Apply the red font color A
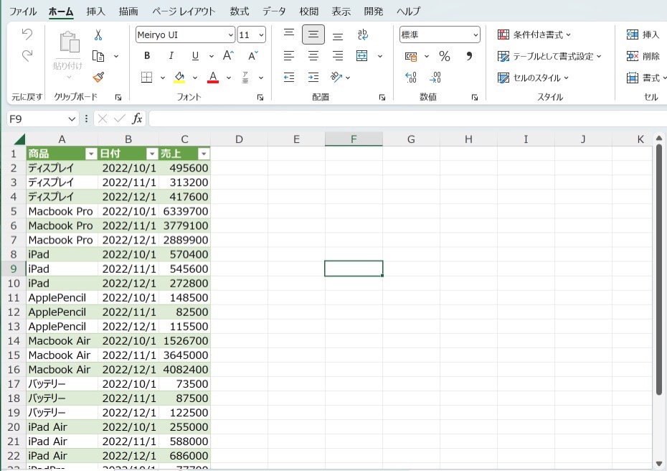The image size is (667, 471). pyautogui.click(x=213, y=78)
